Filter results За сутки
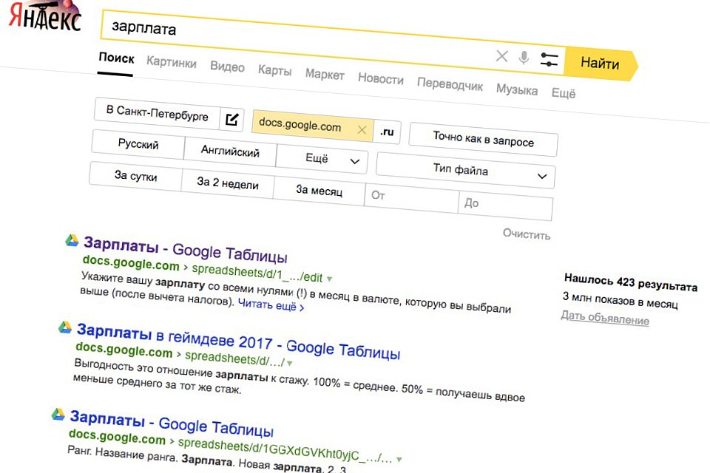 [135, 176]
